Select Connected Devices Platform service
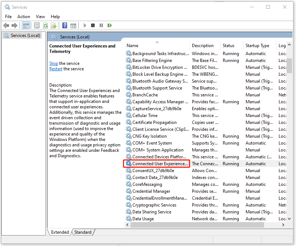 tap(206, 157)
